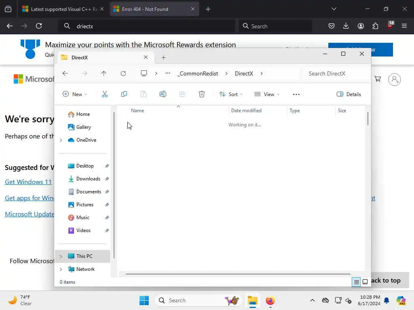This screenshot has width=414, height=310.
Task: Click the Search DirectX field
Action: 334,73
